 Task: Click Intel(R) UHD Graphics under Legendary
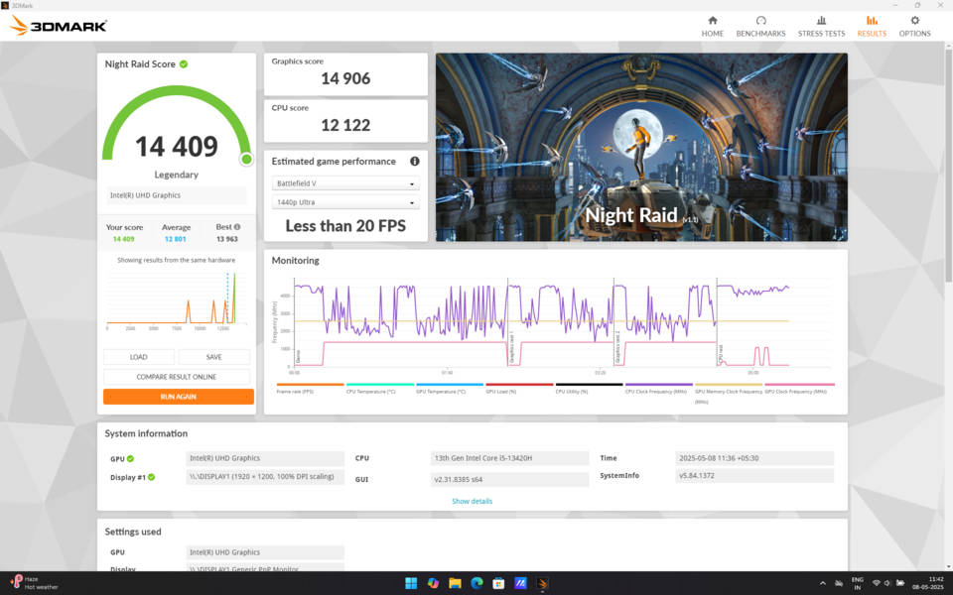pos(177,195)
